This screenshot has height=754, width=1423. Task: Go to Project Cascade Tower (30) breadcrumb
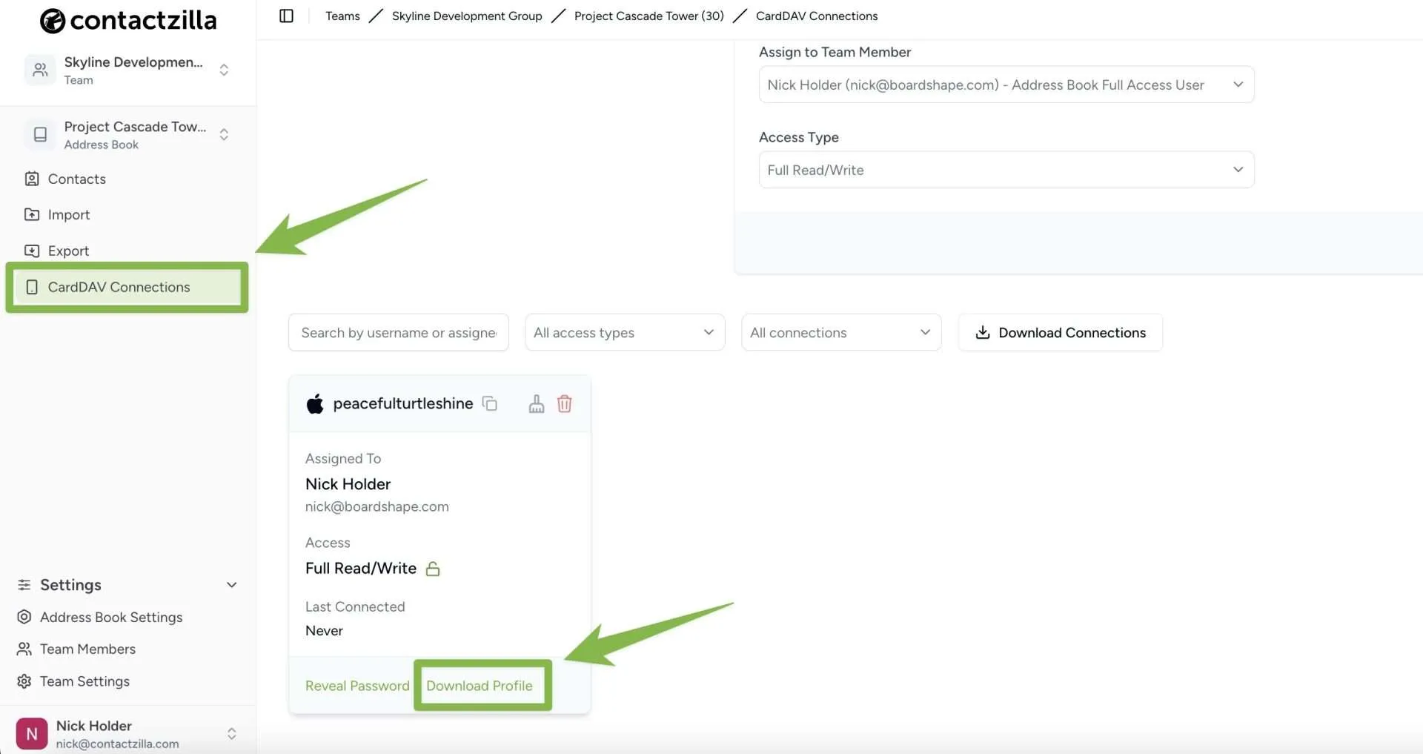coord(649,16)
